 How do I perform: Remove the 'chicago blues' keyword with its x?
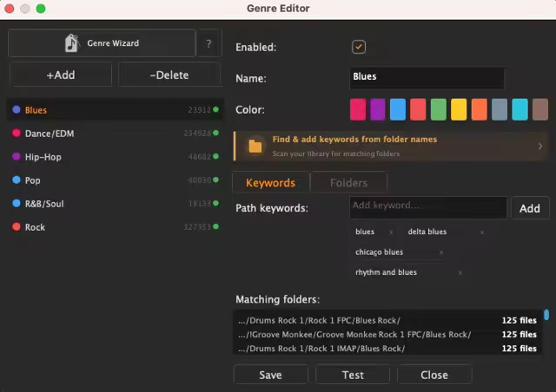coord(441,252)
